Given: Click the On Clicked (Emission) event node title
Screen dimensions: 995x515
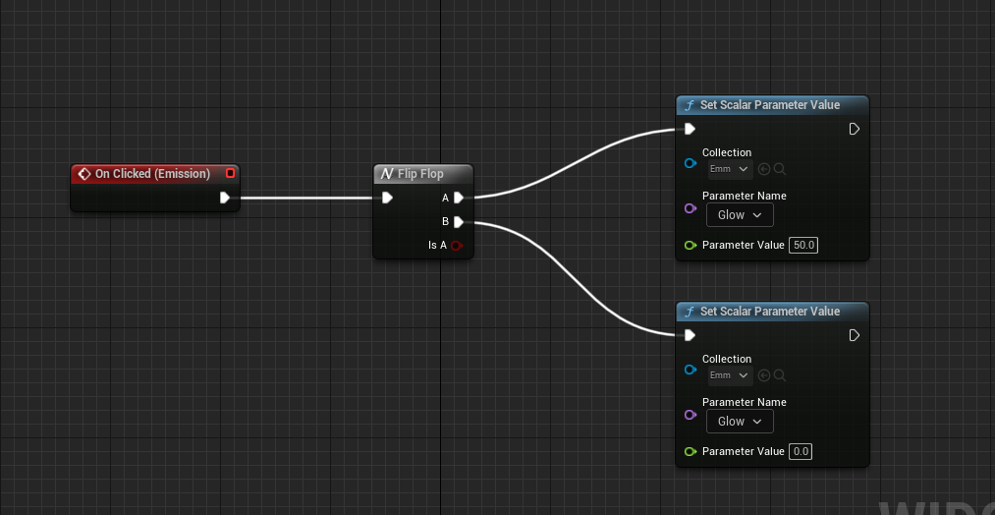Looking at the screenshot, I should [x=152, y=173].
